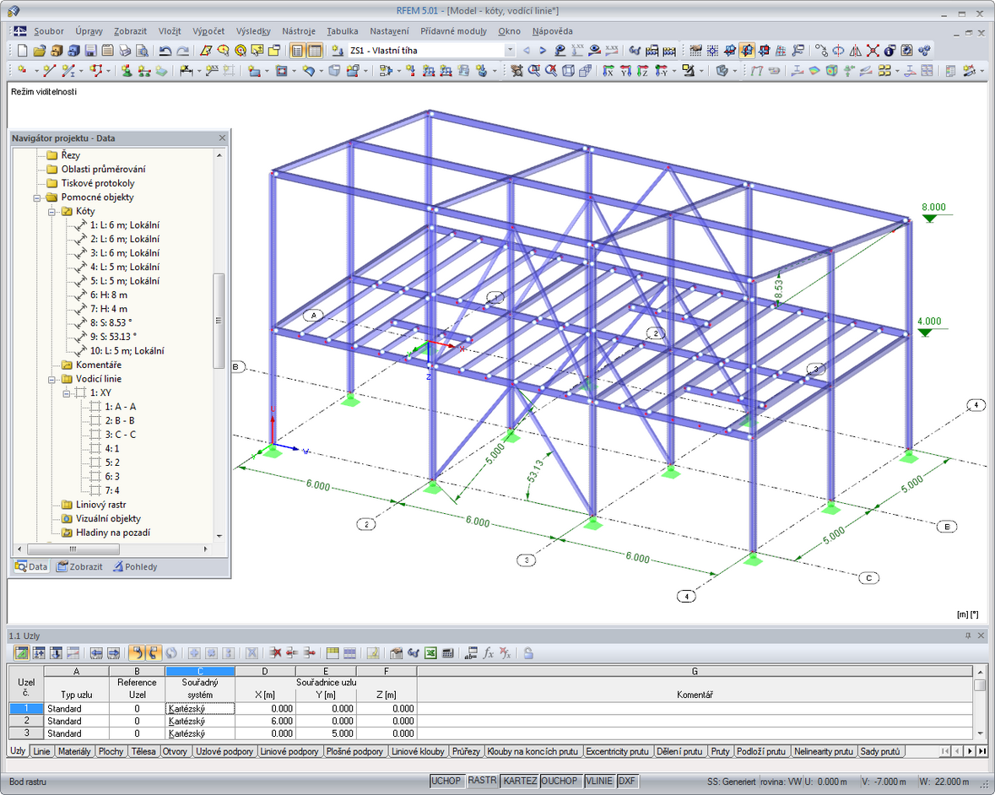Click the nodal support tool icon
Screen dimensions: 995x795
(127, 71)
